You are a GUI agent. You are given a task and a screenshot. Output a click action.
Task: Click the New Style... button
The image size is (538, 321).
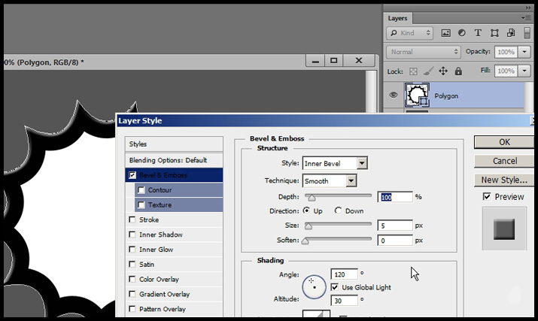[x=504, y=180]
